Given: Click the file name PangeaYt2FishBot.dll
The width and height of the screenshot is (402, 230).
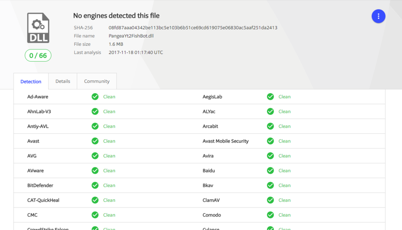Looking at the screenshot, I should click(131, 36).
